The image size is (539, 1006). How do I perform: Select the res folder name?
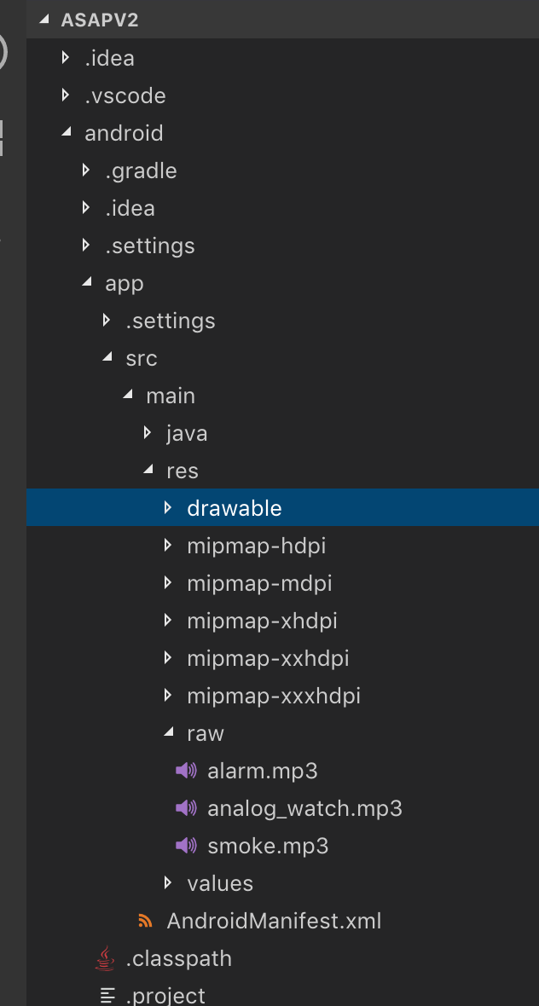coord(183,471)
